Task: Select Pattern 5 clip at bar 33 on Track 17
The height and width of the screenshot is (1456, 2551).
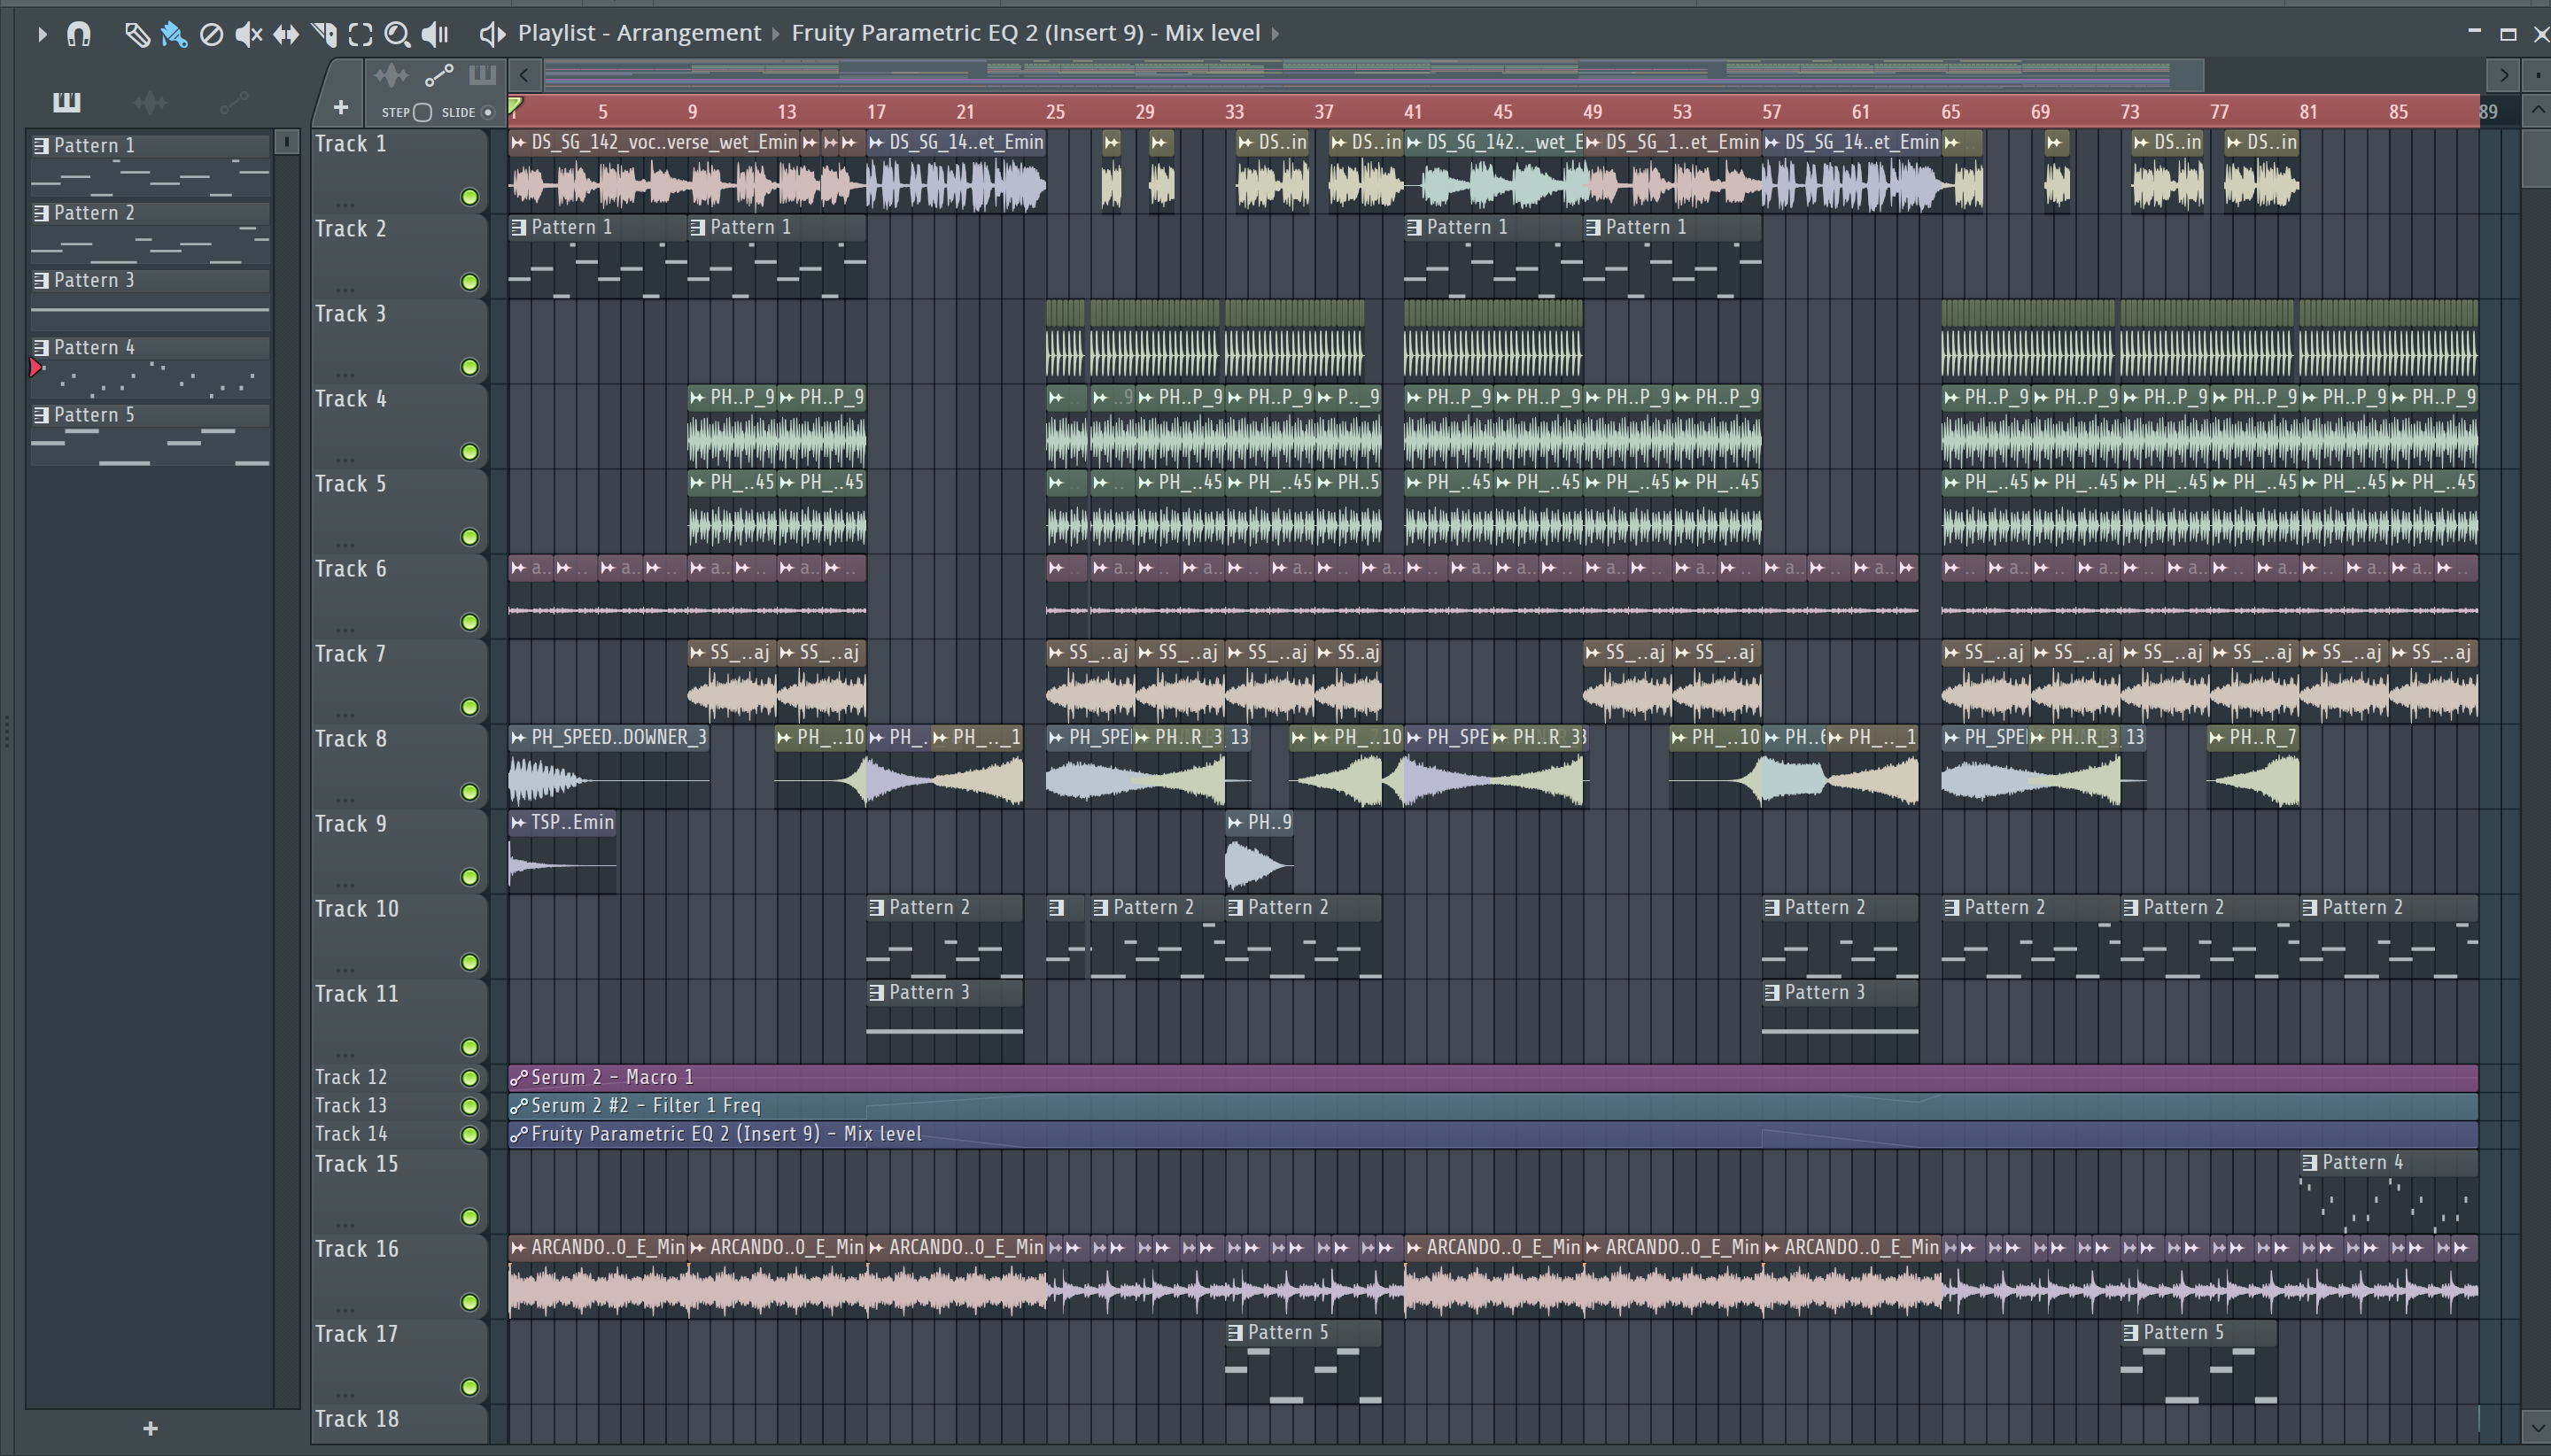Action: (1303, 1364)
